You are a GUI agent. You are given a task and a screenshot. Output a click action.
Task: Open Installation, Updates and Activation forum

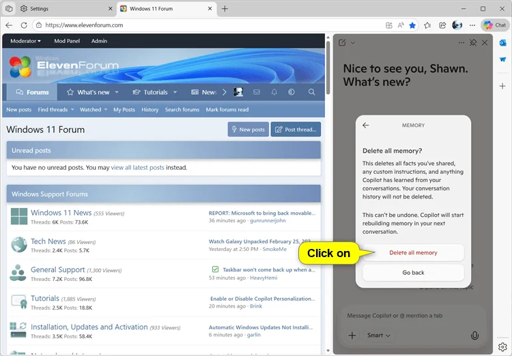[89, 327]
